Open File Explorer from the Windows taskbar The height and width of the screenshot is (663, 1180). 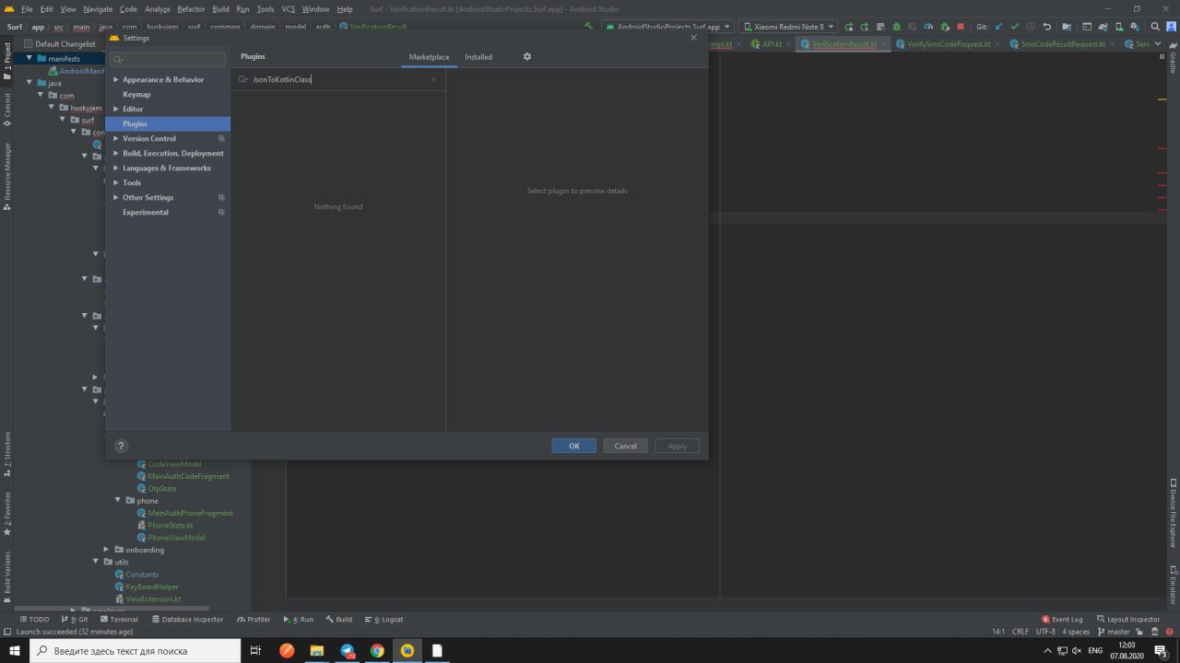click(317, 651)
